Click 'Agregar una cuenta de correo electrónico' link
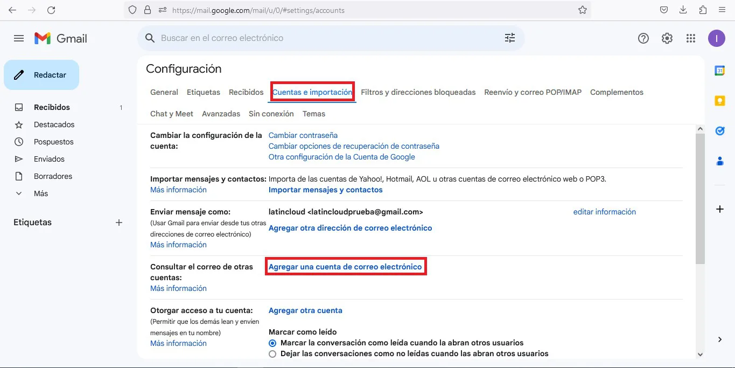Viewport: 735px width, 368px height. click(x=345, y=267)
